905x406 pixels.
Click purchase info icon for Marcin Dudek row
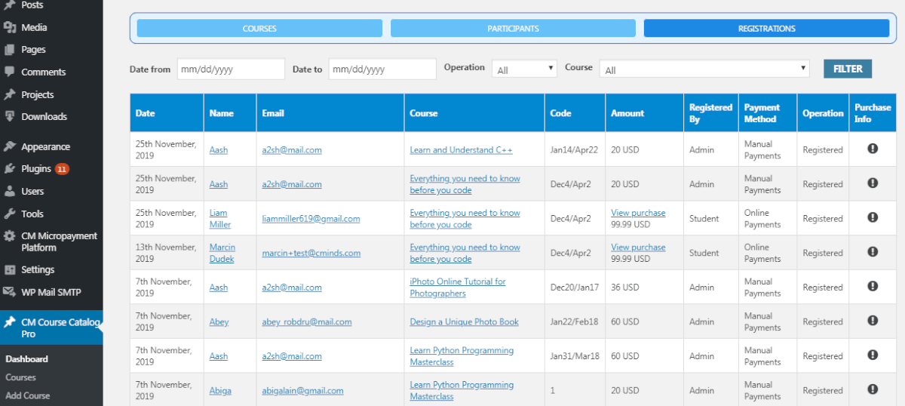pos(873,252)
